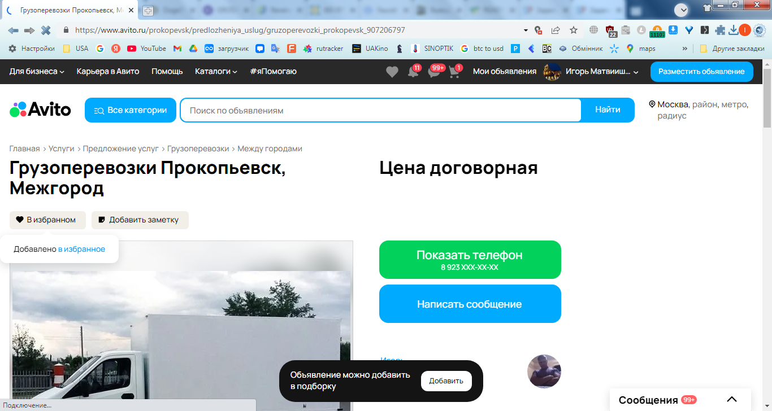Open address bar history dropdown arrow
Viewport: 772px width, 411px height.
tap(526, 30)
